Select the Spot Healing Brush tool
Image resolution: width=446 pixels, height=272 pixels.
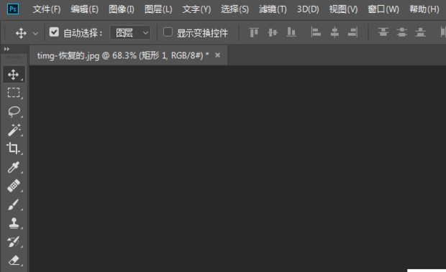[x=14, y=186]
